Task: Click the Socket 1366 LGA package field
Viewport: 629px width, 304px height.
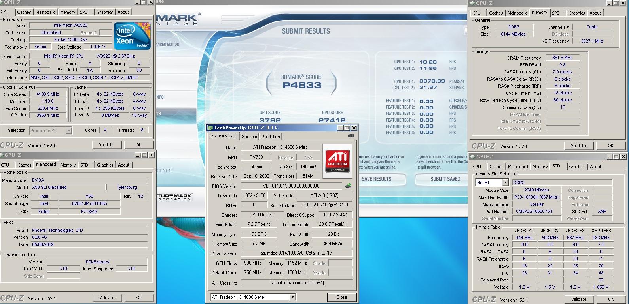Action: pos(70,39)
